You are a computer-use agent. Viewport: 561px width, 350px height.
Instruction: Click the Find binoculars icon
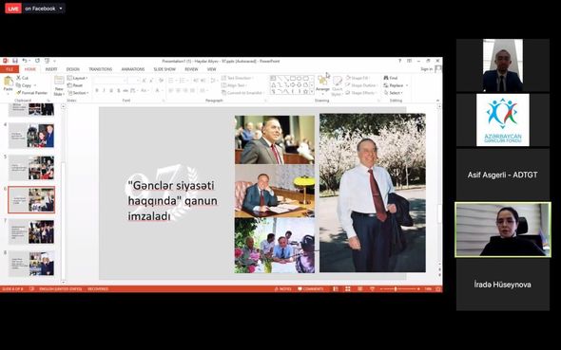pos(386,78)
